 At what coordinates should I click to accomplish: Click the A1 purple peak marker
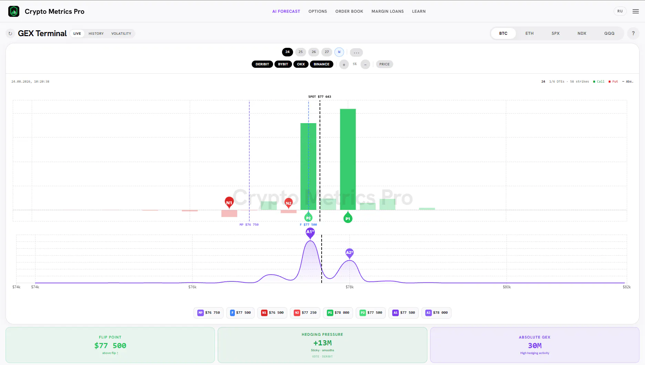click(310, 233)
